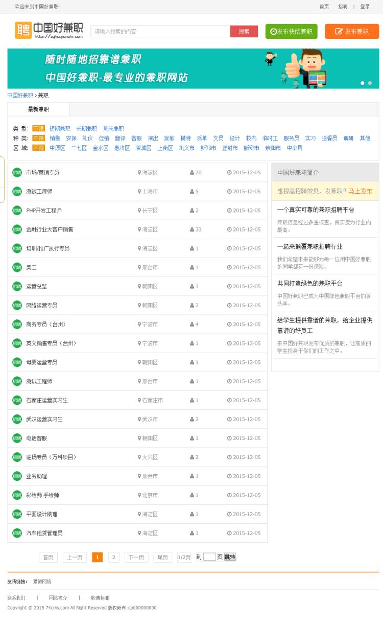
Task: Select 短期兼职 type filter
Action: tap(60, 129)
